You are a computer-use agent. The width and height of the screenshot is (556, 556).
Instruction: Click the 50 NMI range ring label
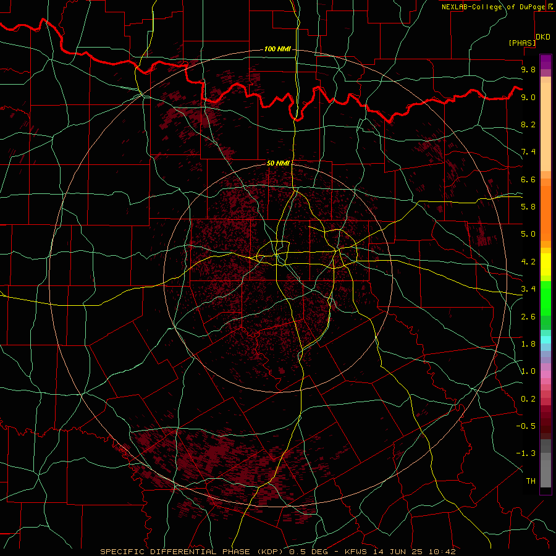(278, 163)
